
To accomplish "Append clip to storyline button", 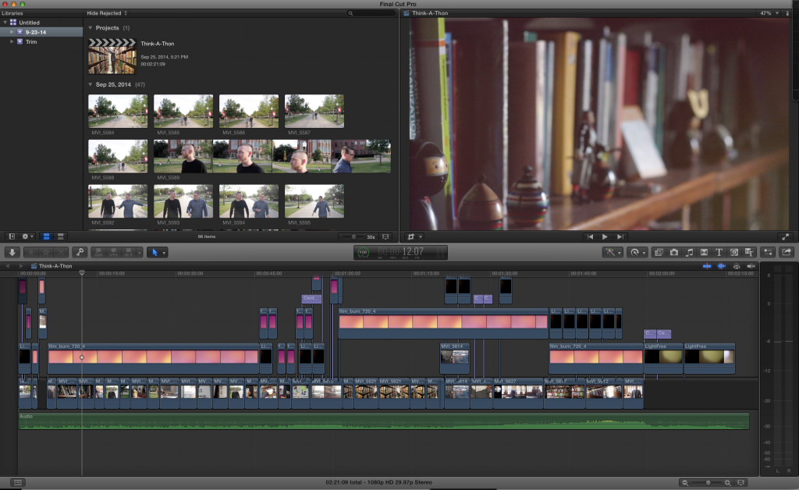I will tap(129, 252).
